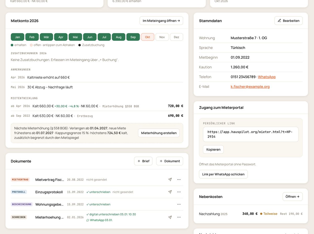Open three-dot menu for Mieterhoehung row

[179, 217]
